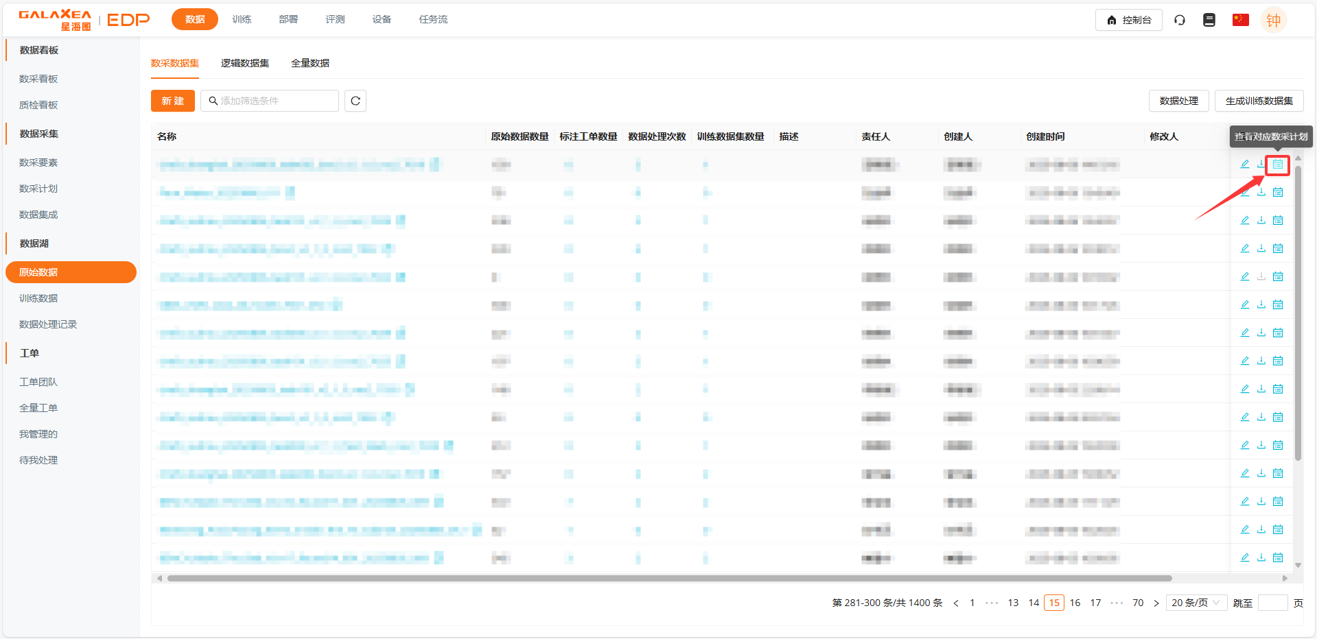Viewport: 1317px width, 639px height.
Task: Open the documentation book icon in the header
Action: coord(1209,20)
